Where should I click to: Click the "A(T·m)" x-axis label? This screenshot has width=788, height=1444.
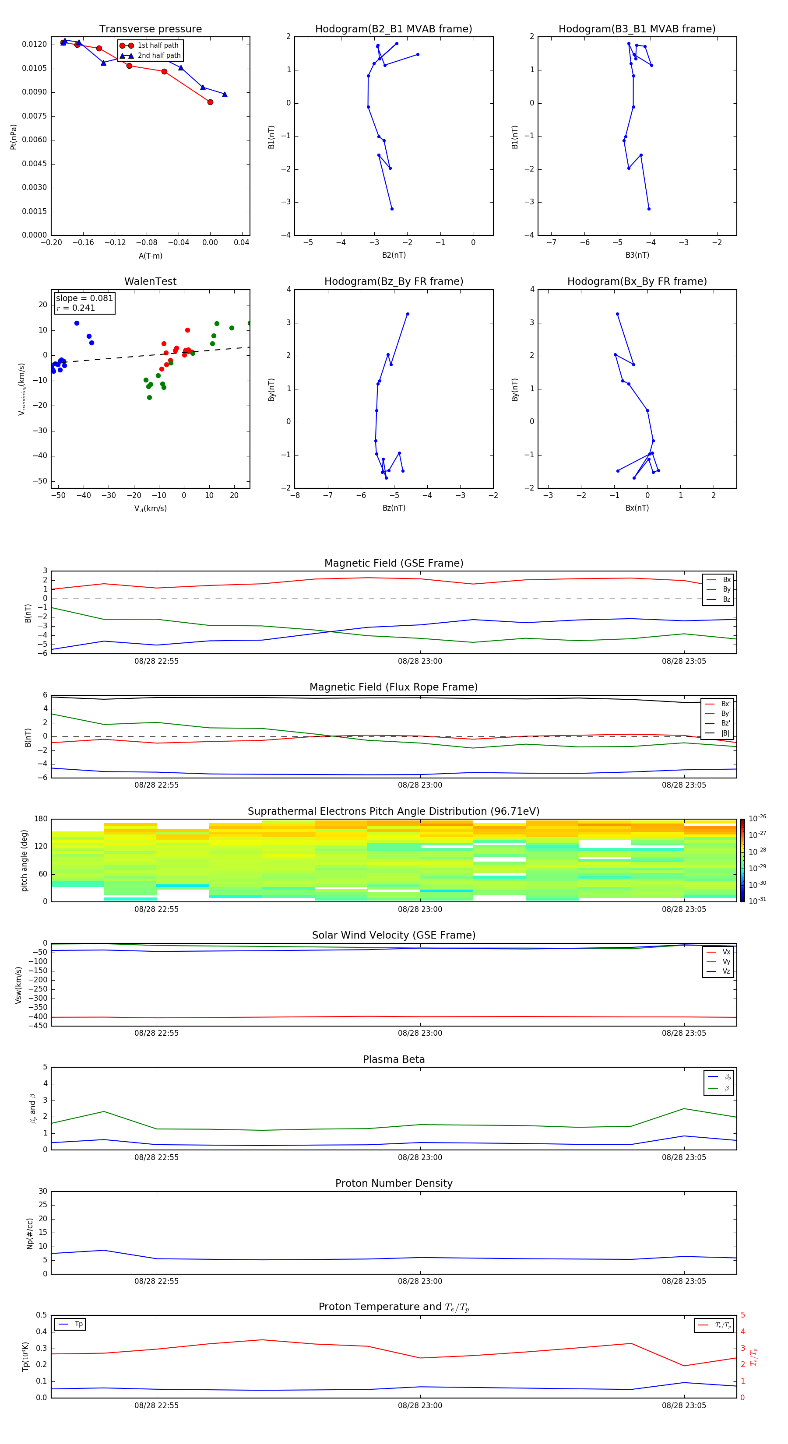150,256
